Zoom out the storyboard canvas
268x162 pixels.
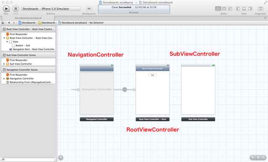click(253, 157)
